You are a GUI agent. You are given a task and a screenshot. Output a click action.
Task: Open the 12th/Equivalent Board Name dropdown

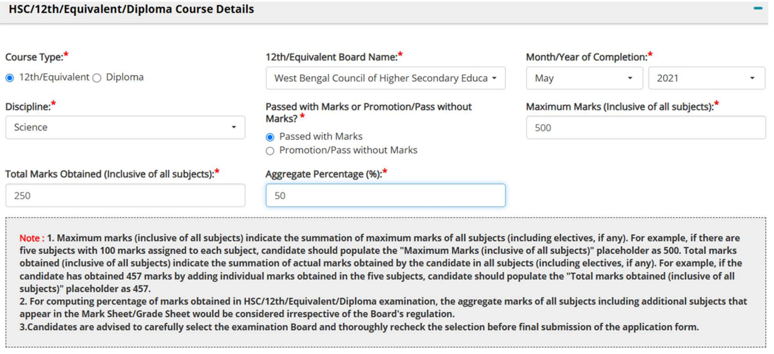[385, 78]
